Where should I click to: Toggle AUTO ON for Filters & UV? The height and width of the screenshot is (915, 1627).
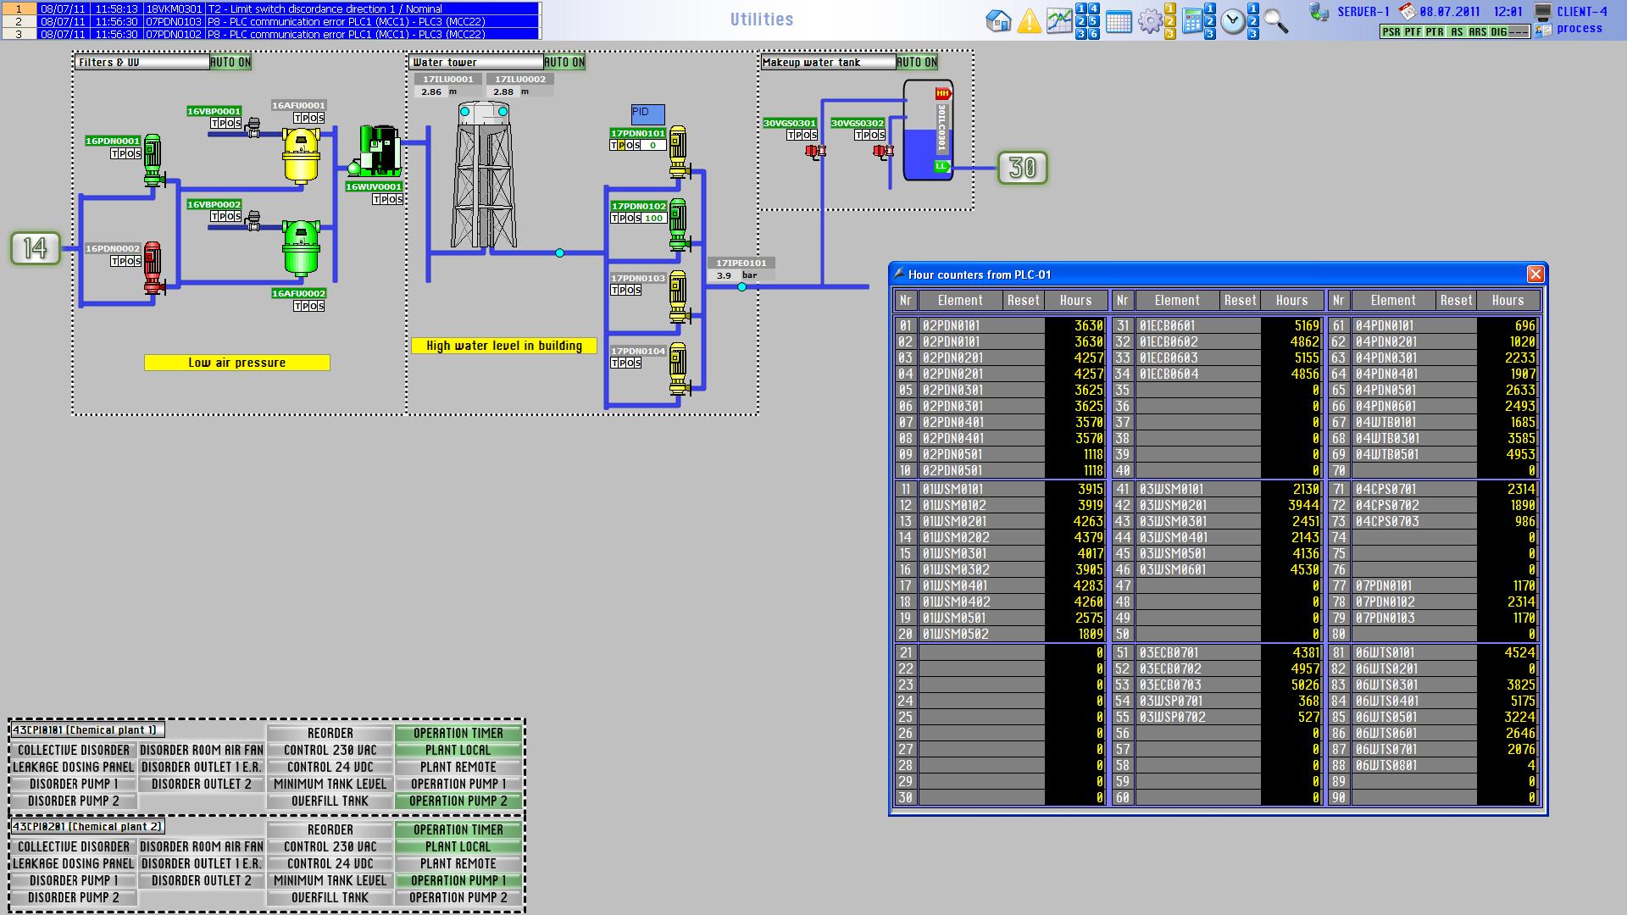click(230, 62)
